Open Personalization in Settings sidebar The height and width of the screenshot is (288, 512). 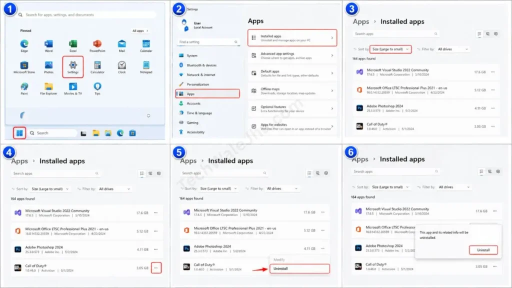[207, 84]
